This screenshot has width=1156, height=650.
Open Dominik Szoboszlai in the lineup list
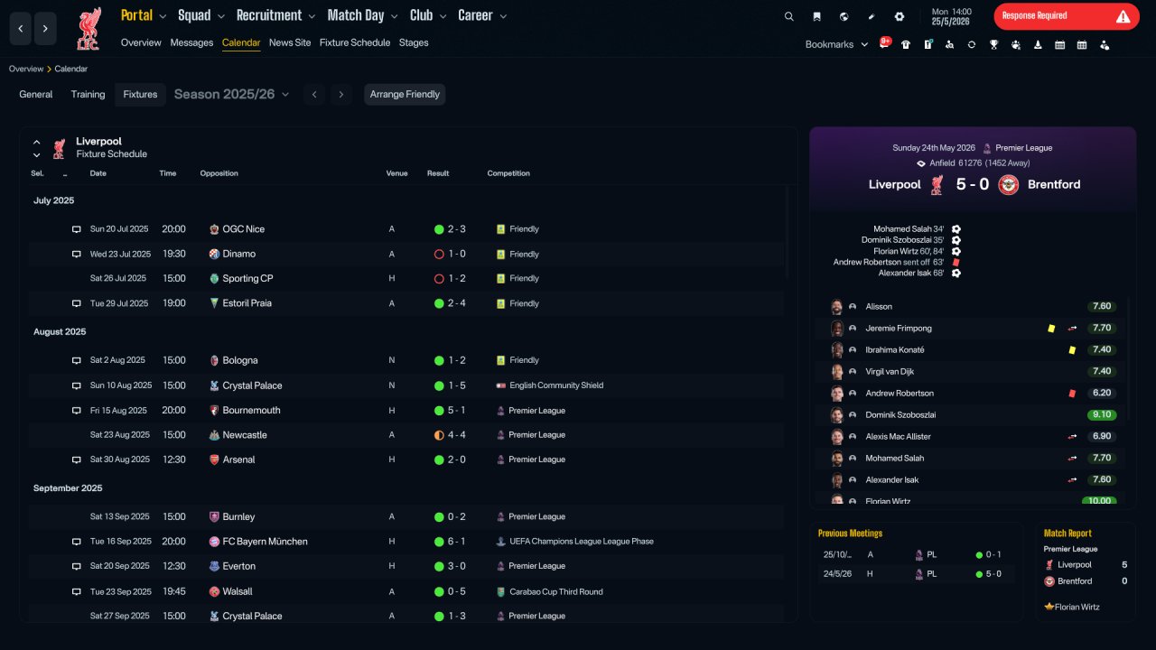point(900,415)
